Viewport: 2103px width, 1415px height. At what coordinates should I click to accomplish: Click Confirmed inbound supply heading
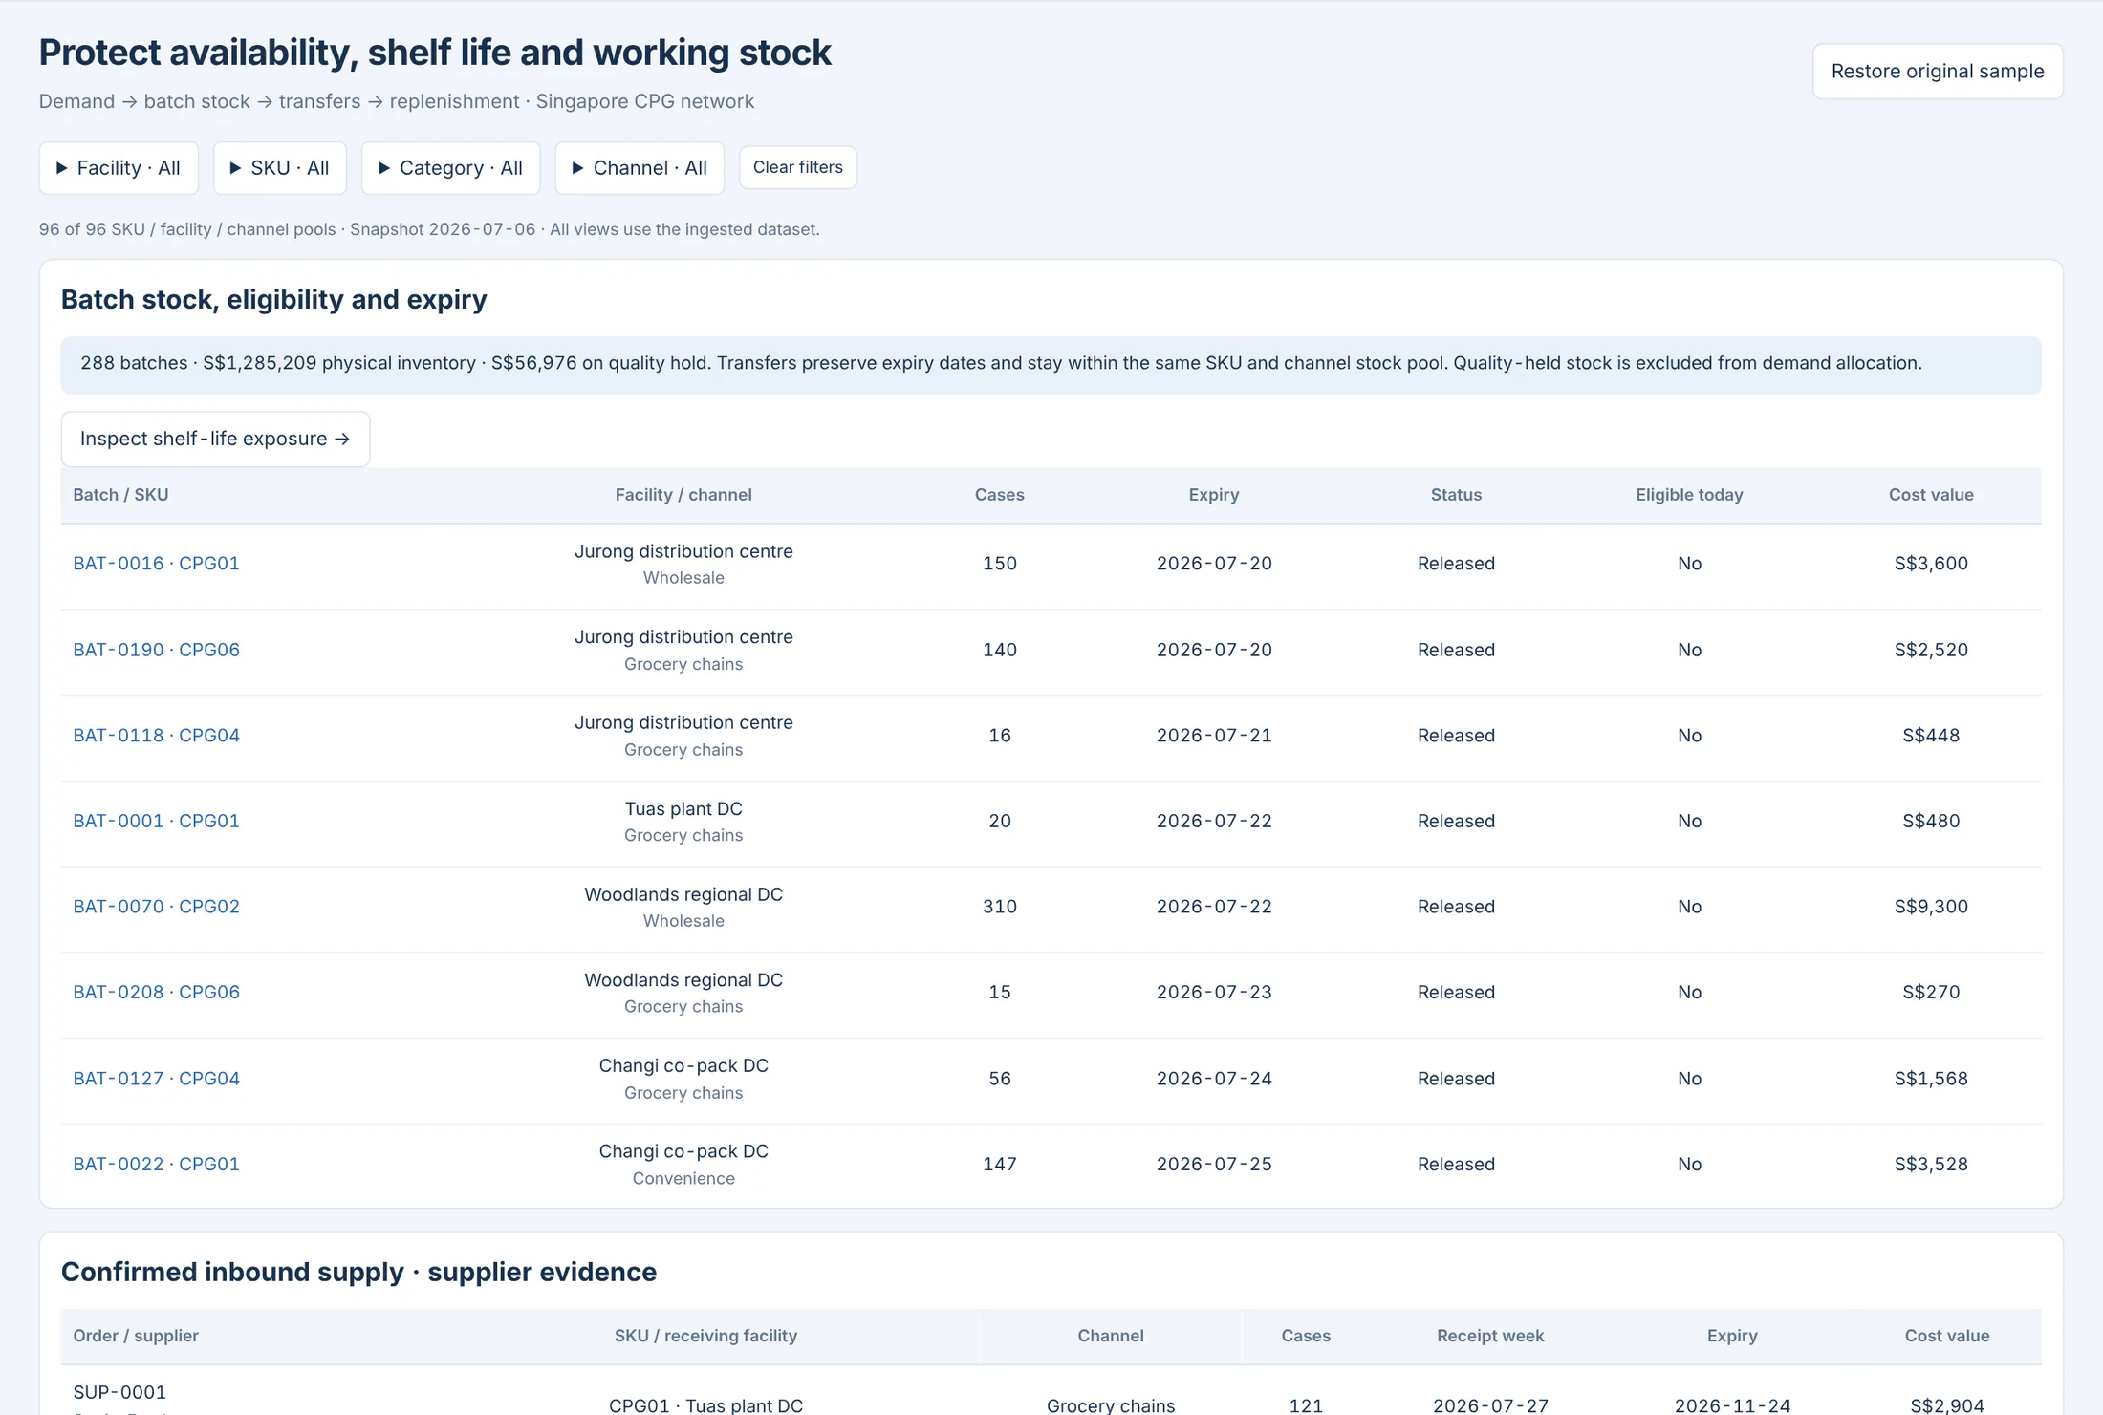click(358, 1272)
